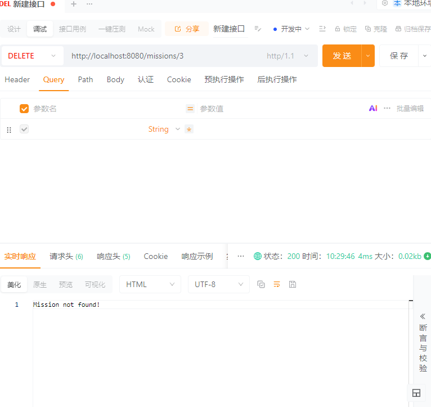
Task: Open the 一键压测 tab
Action: (111, 29)
